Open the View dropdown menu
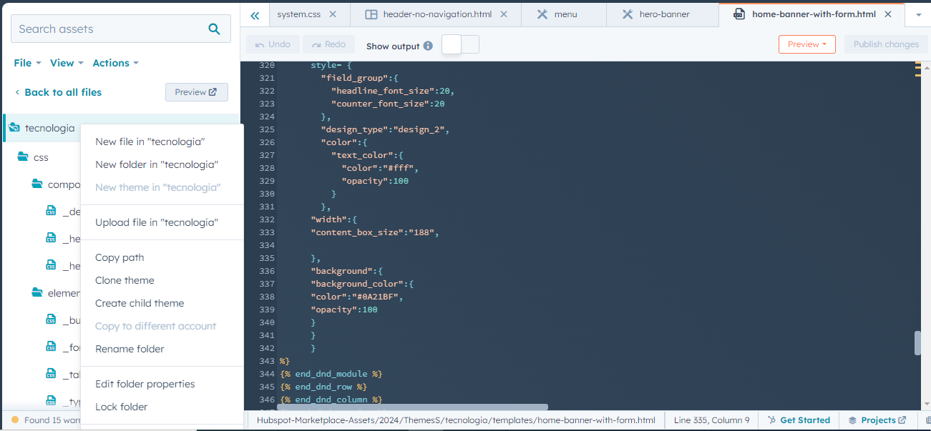Viewport: 931px width, 431px height. [67, 63]
